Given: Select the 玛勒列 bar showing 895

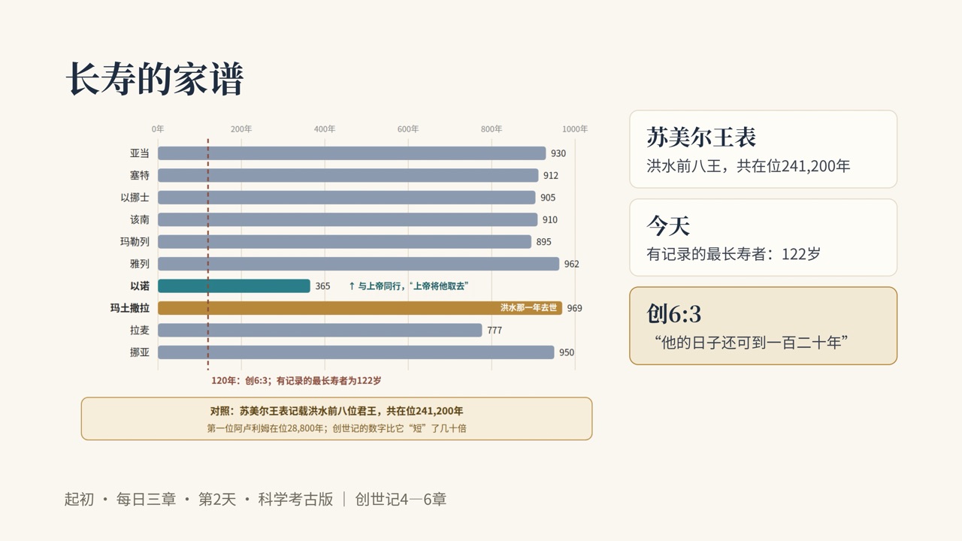Looking at the screenshot, I should [344, 242].
